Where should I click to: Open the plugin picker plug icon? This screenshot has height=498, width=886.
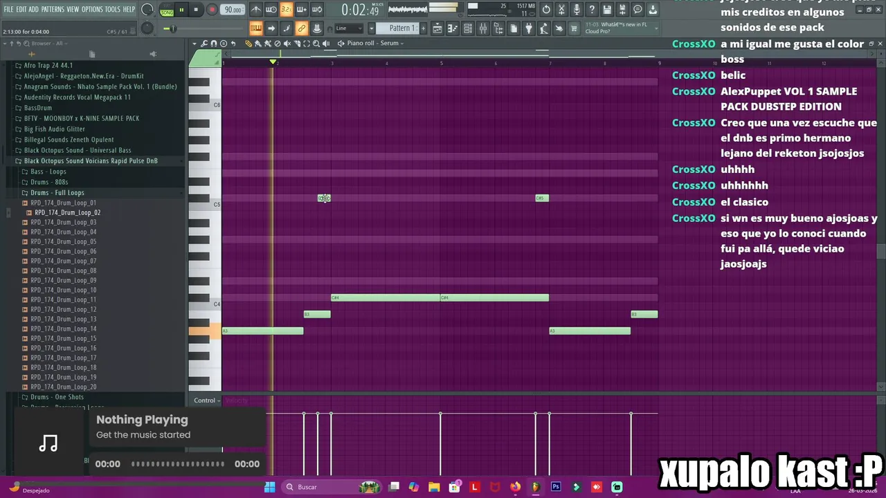pyautogui.click(x=529, y=28)
